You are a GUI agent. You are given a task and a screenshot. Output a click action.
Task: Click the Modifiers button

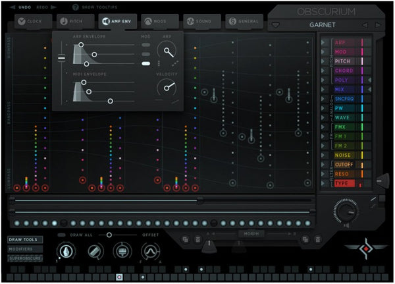pyautogui.click(x=23, y=249)
